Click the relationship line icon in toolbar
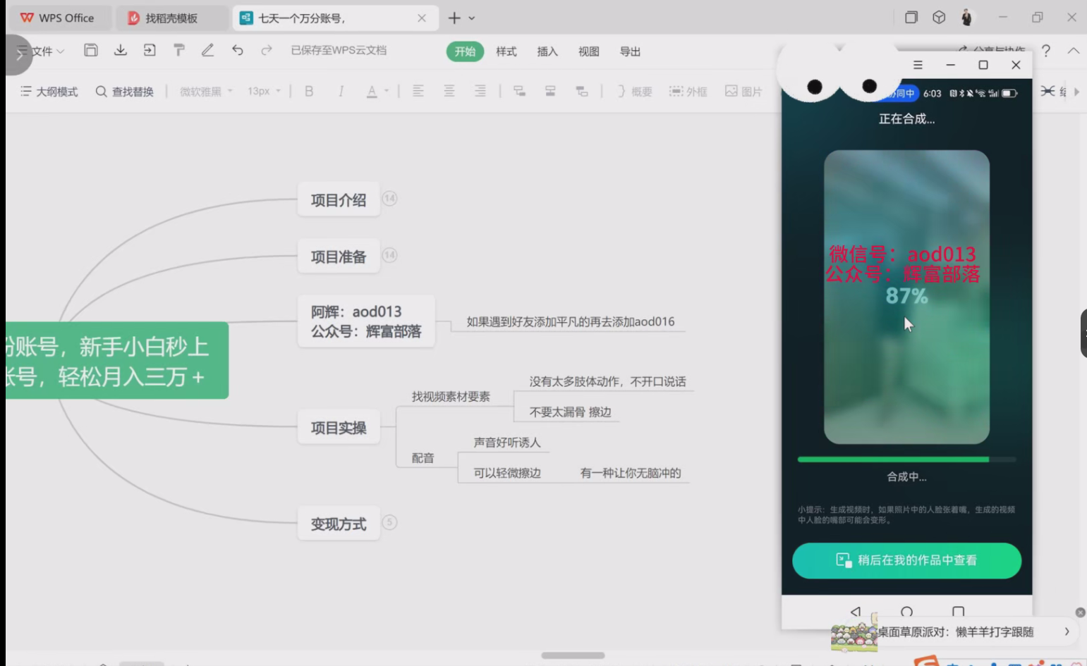Screen dimensions: 1087x666 point(1048,91)
